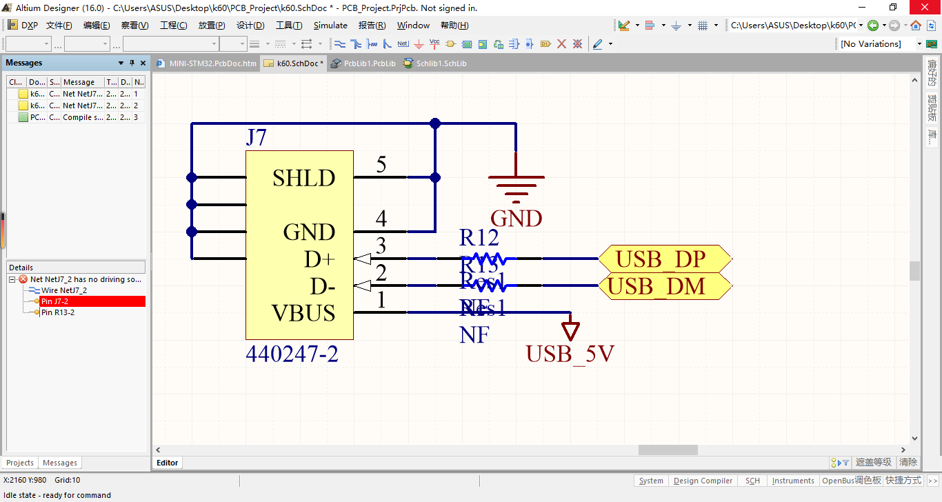Open the file path address dropdown
Image resolution: width=942 pixels, height=502 pixels.
pos(860,26)
